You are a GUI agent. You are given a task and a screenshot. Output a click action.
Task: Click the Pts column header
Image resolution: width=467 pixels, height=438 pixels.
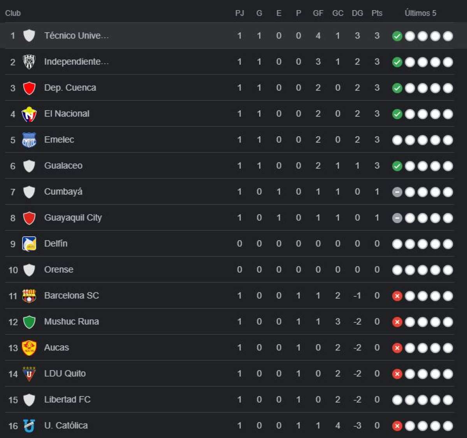377,13
